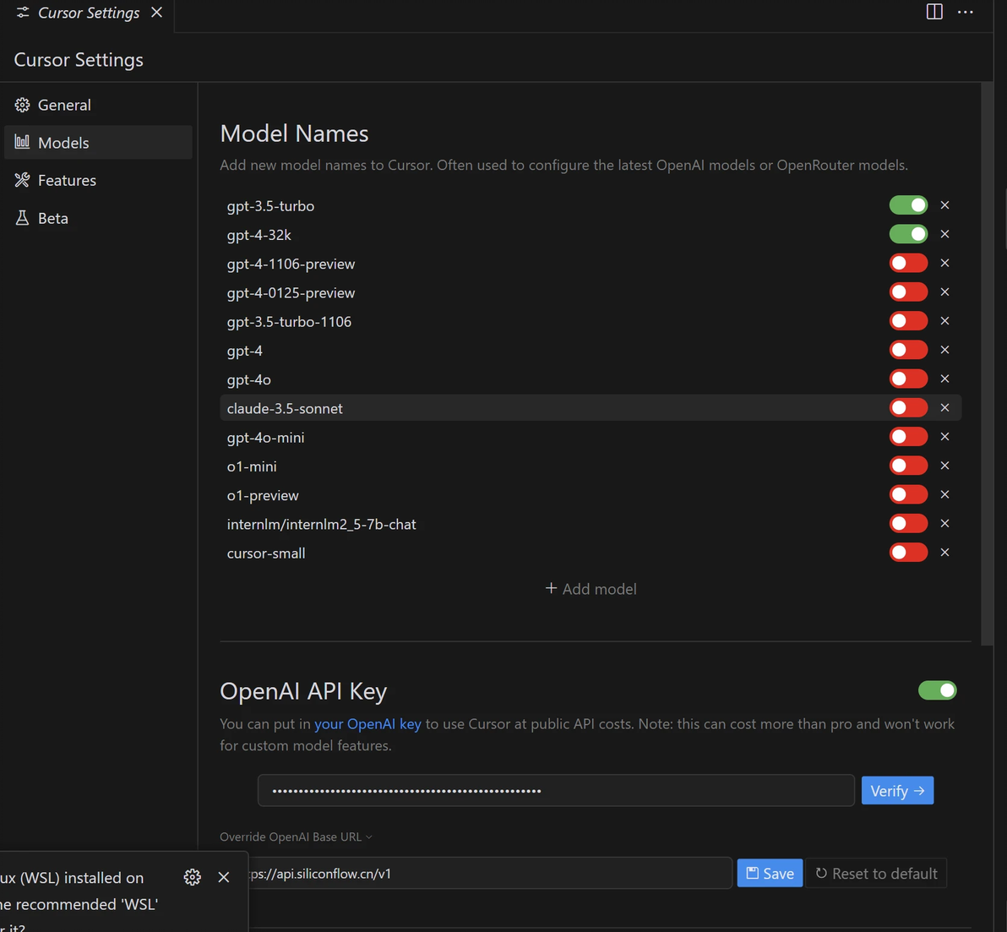The width and height of the screenshot is (1007, 932).
Task: Delete the claude-3.5-sonnet model entry
Action: click(945, 408)
